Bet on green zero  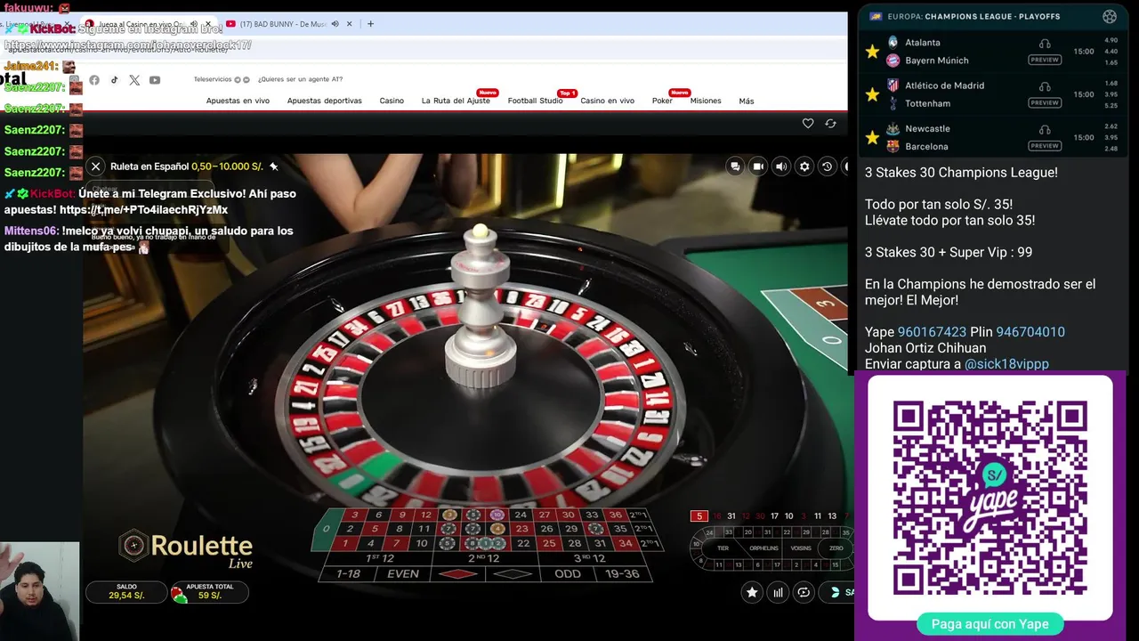point(326,529)
